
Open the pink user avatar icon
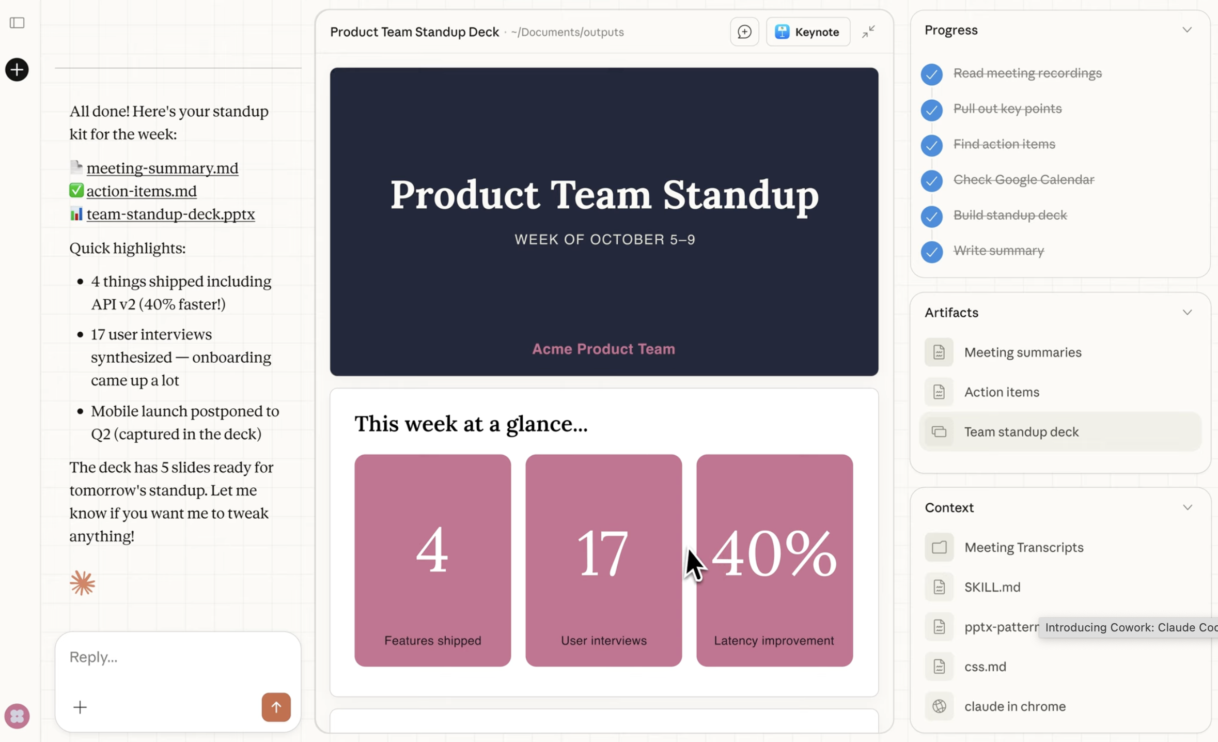[x=17, y=716]
